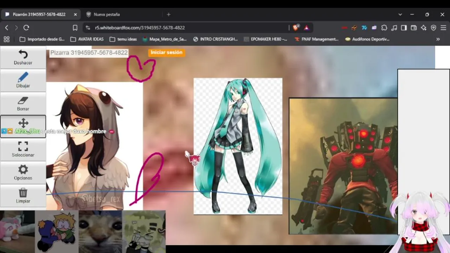Open the temu ideas bookmark folder

(x=123, y=39)
